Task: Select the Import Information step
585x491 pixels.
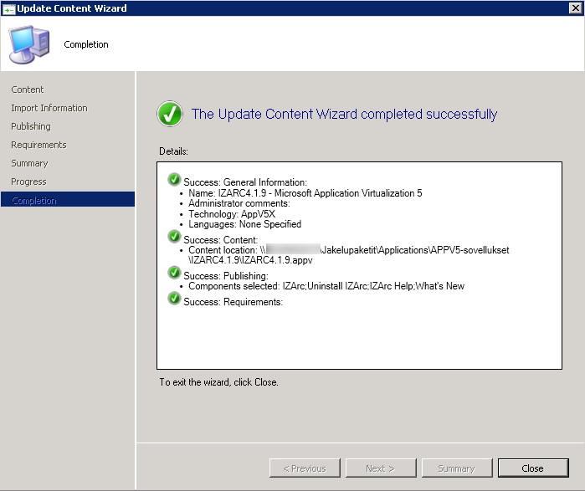Action: 49,108
